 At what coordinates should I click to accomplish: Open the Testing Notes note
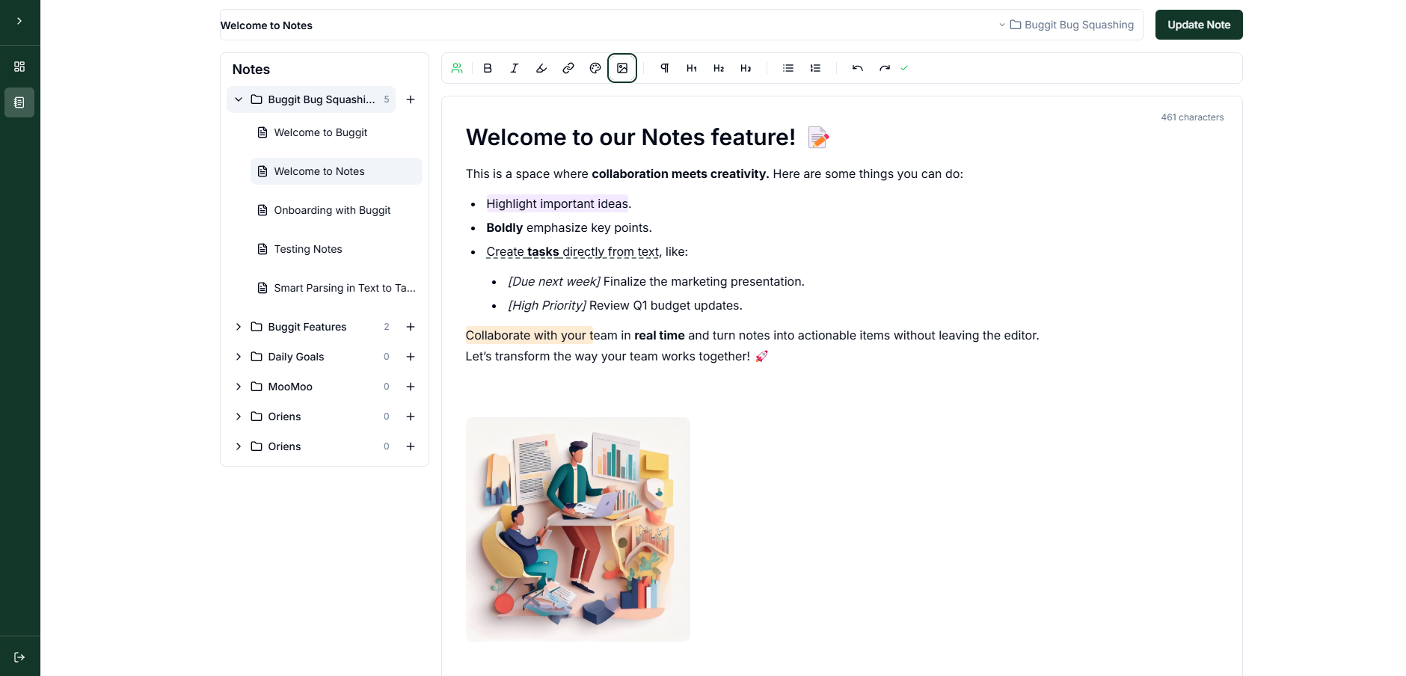(x=308, y=249)
